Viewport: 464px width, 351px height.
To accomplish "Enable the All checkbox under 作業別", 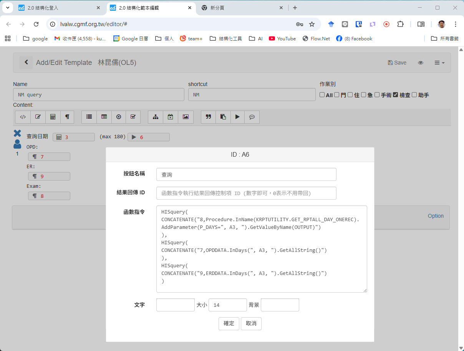I will tap(322, 95).
